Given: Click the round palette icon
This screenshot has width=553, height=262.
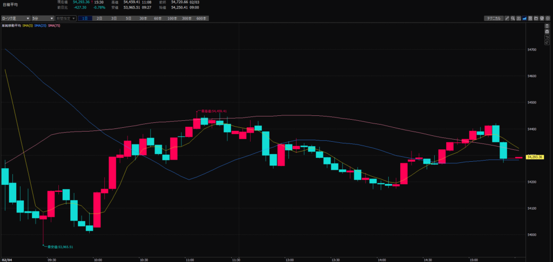Looking at the screenshot, I should click(542, 18).
